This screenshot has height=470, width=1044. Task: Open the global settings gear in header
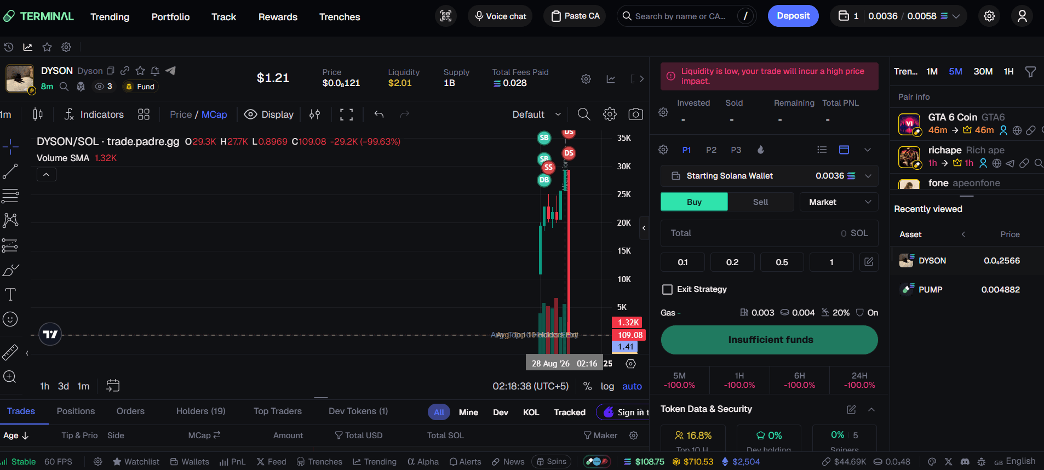(989, 16)
